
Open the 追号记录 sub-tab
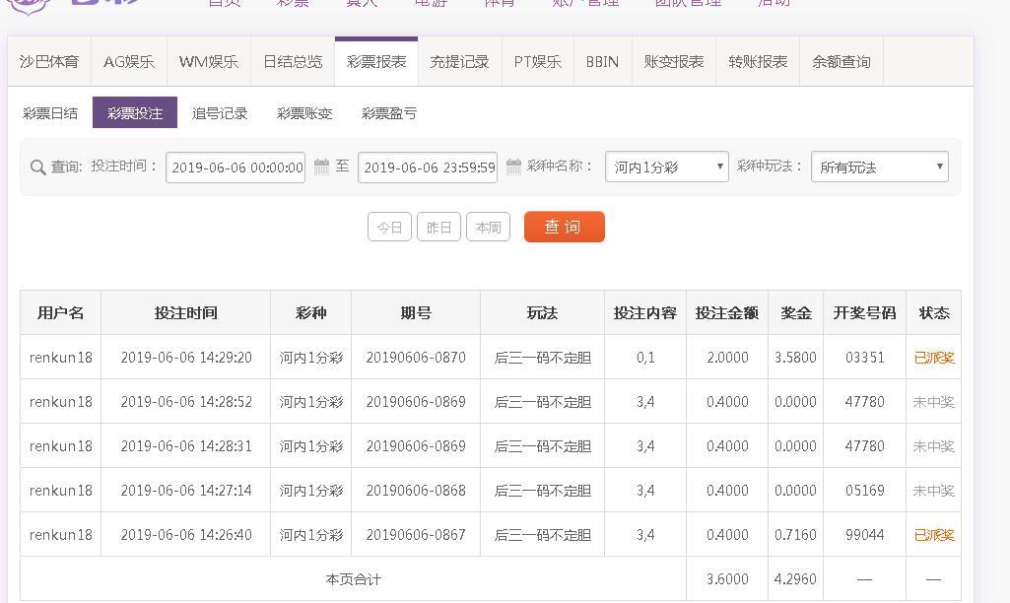[x=220, y=113]
